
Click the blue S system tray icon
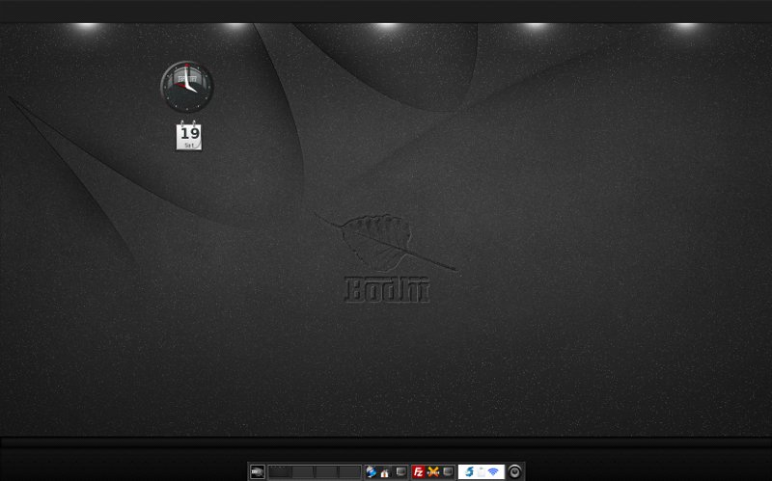[x=469, y=472]
